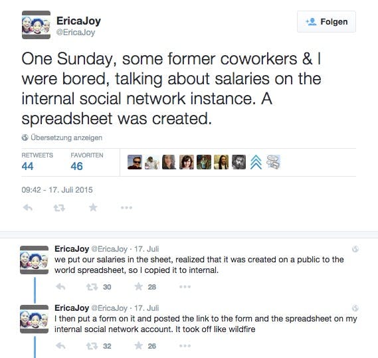Retweet the main tweet
Screen dimensions: 378x358
[59, 208]
